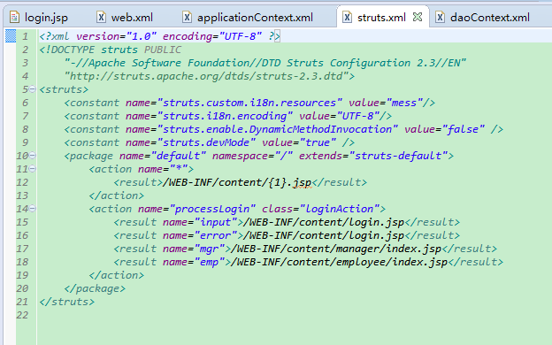This screenshot has width=552, height=345.
Task: Collapse the processLogin action at line 14
Action: 33,209
